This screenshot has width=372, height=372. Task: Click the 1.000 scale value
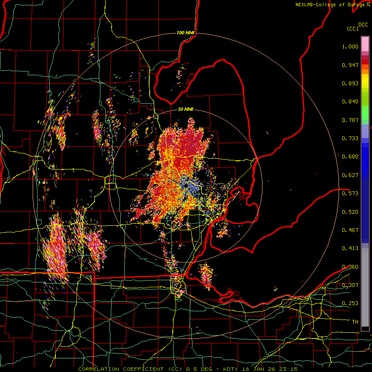(x=350, y=46)
